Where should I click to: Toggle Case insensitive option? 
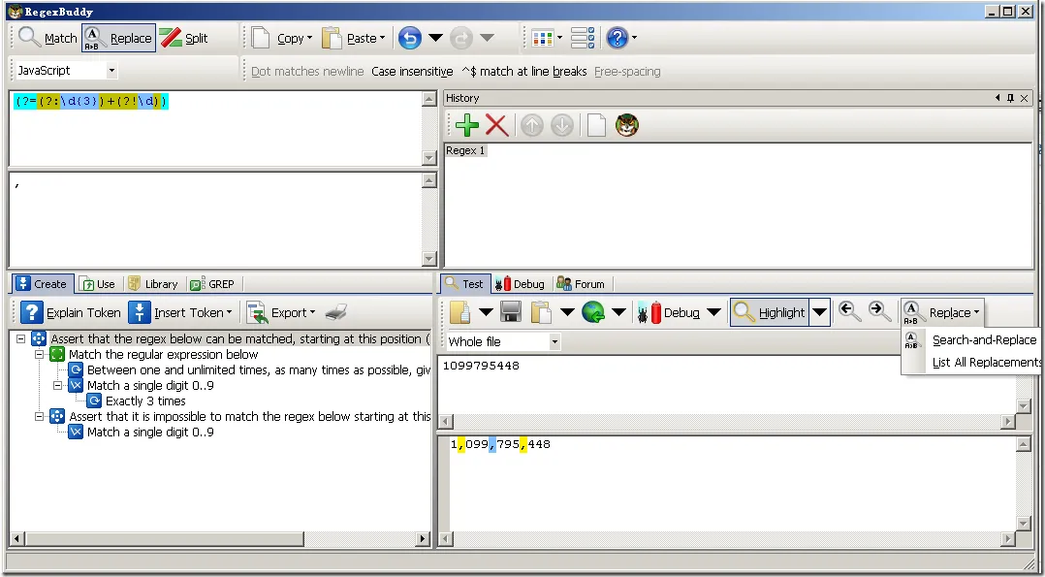point(412,72)
